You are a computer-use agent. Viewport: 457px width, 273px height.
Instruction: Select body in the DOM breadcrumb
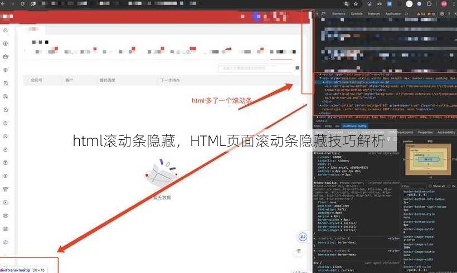pos(328,126)
